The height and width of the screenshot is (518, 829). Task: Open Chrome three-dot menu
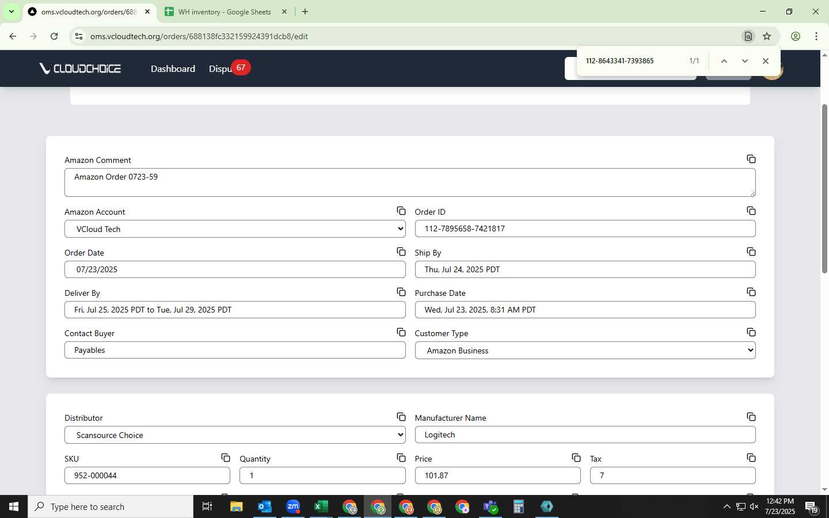(816, 36)
